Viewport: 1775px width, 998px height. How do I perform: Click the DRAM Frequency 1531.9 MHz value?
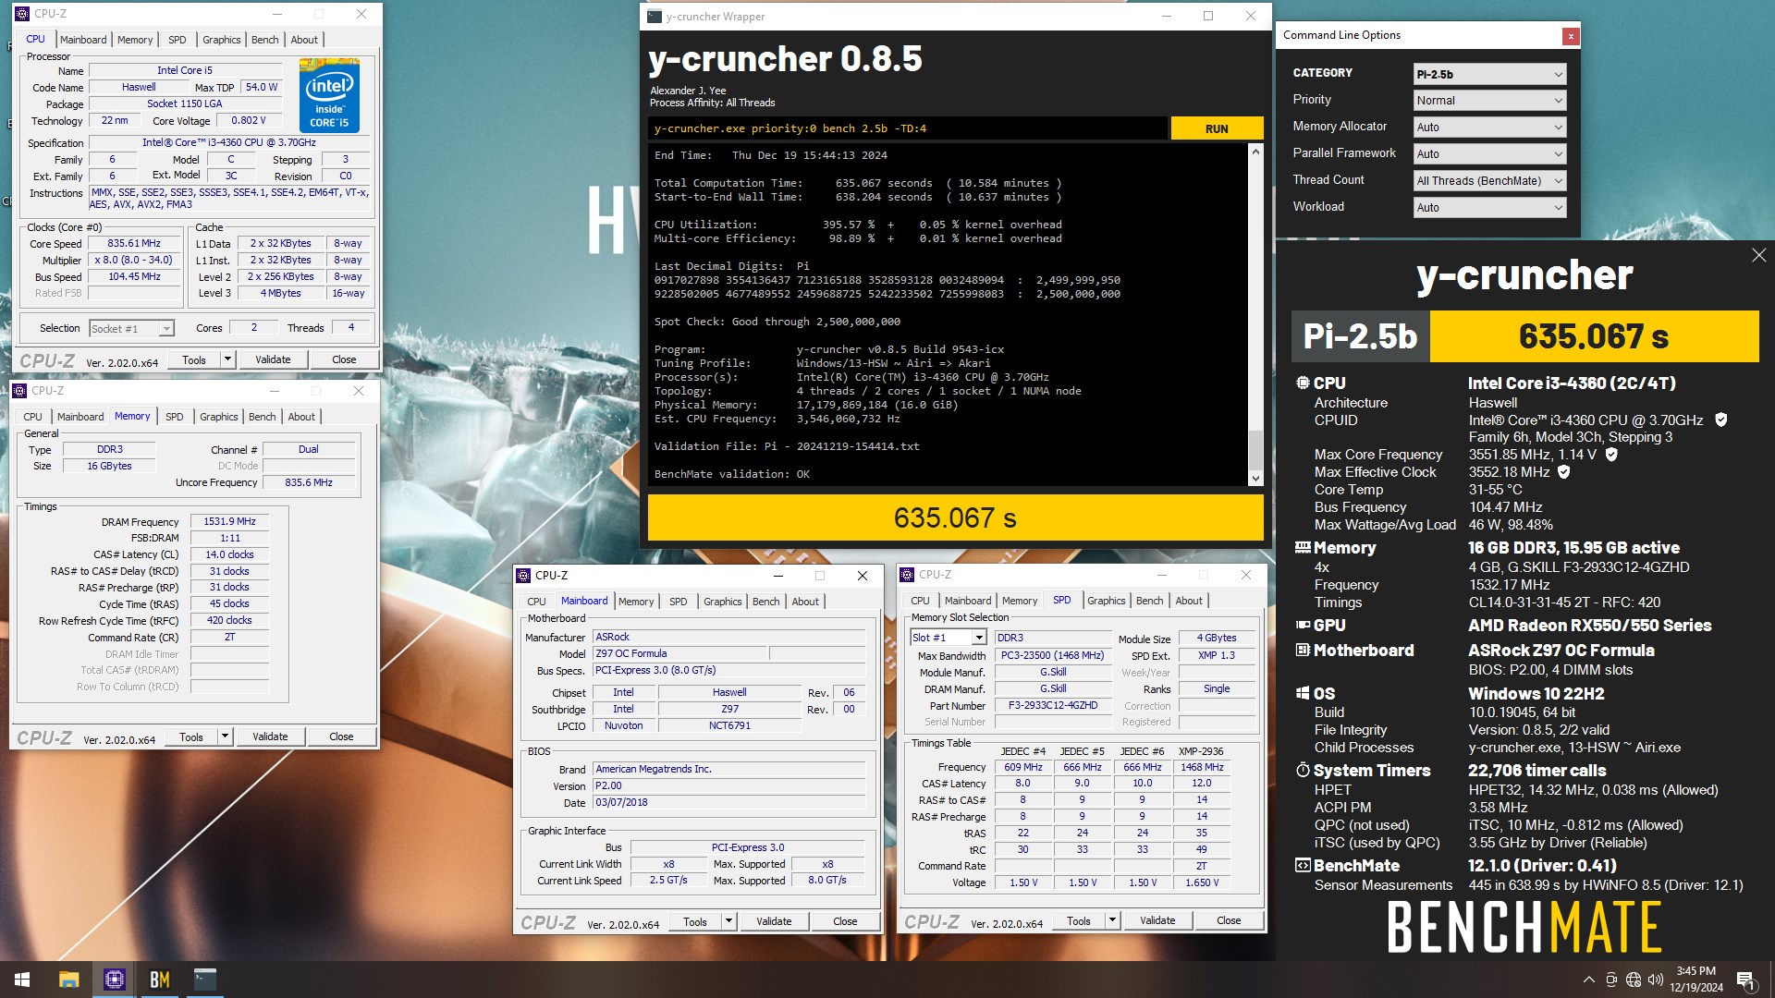point(229,521)
